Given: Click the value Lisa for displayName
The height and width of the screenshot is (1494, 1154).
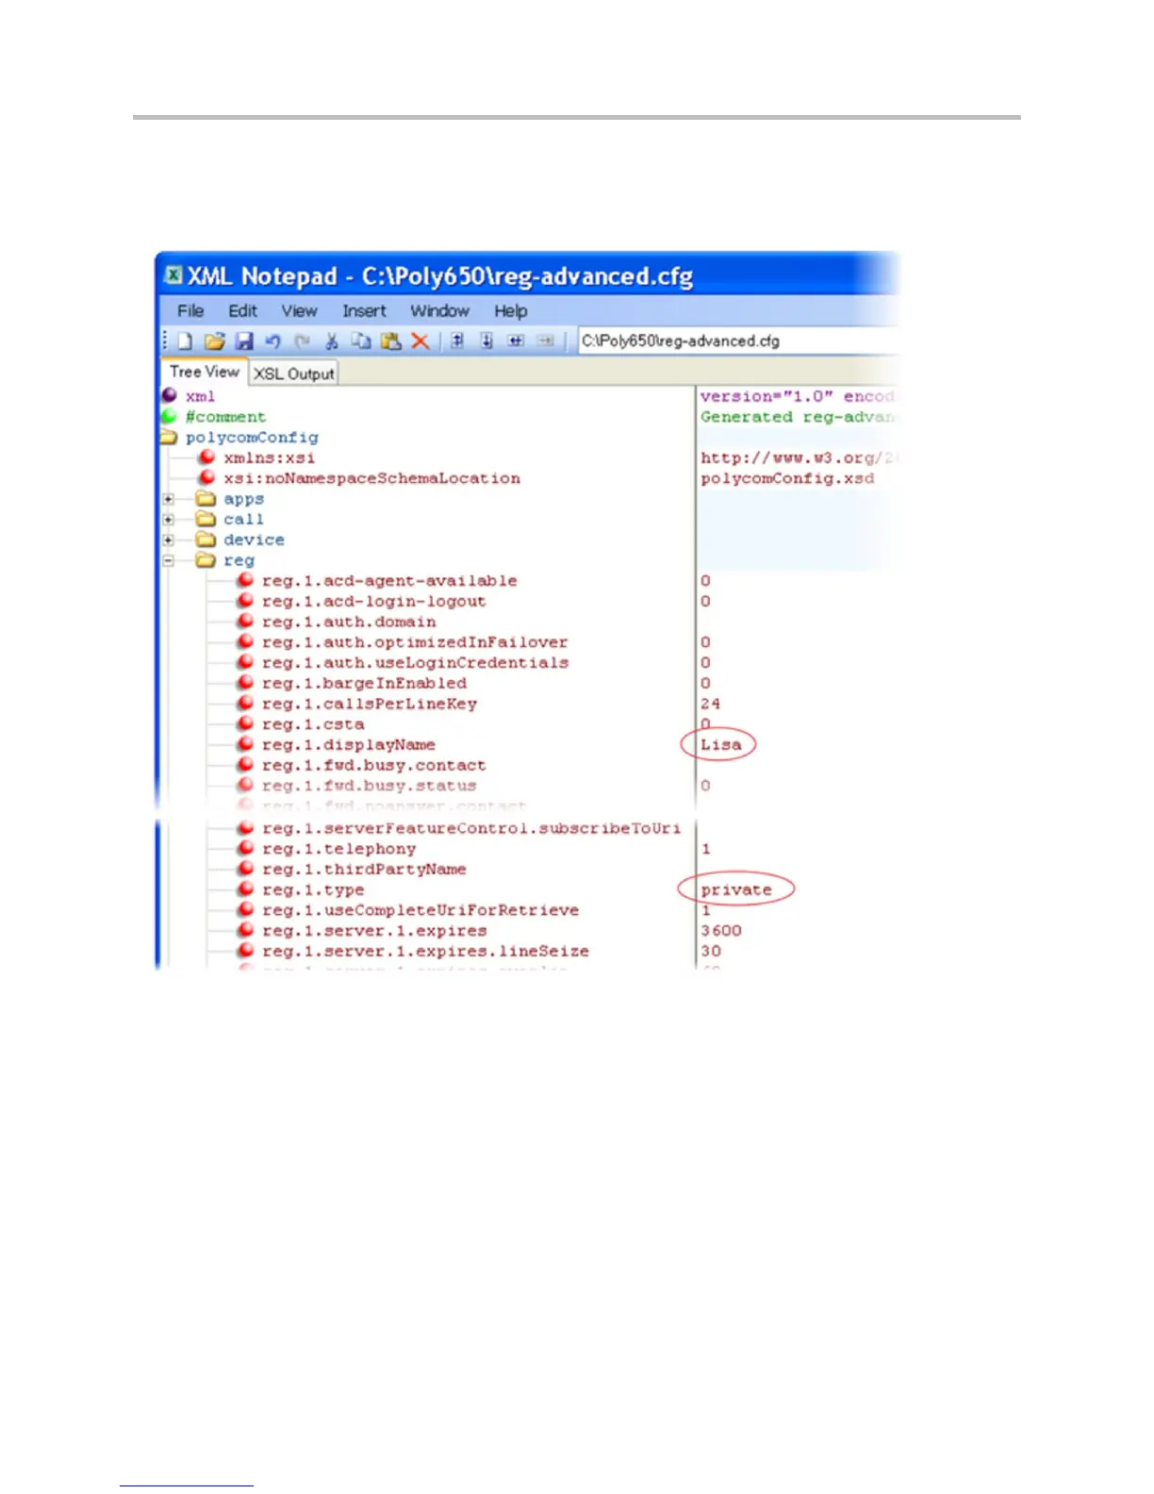Looking at the screenshot, I should (x=720, y=745).
